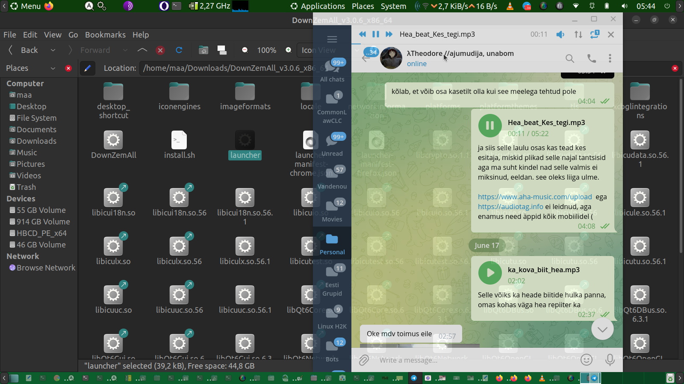Search within the chat
Image resolution: width=684 pixels, height=384 pixels.
pos(569,58)
